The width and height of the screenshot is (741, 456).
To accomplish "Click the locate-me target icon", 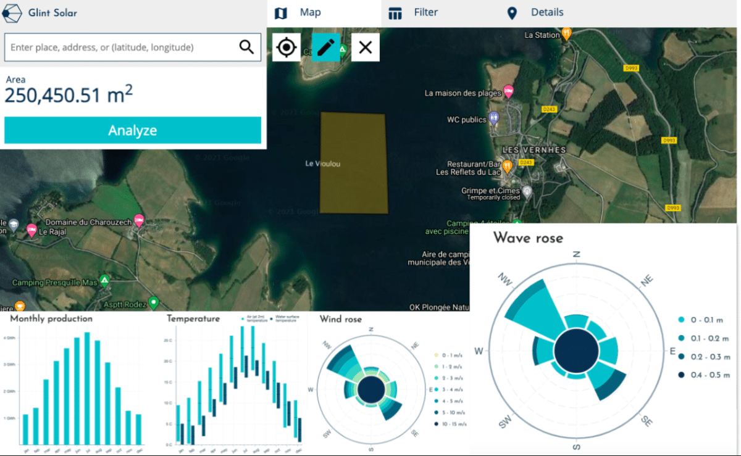I will point(285,47).
